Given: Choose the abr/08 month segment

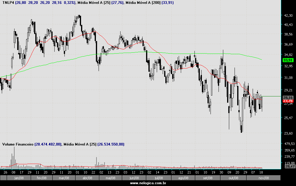Looking at the screenshot, I should (87, 178).
